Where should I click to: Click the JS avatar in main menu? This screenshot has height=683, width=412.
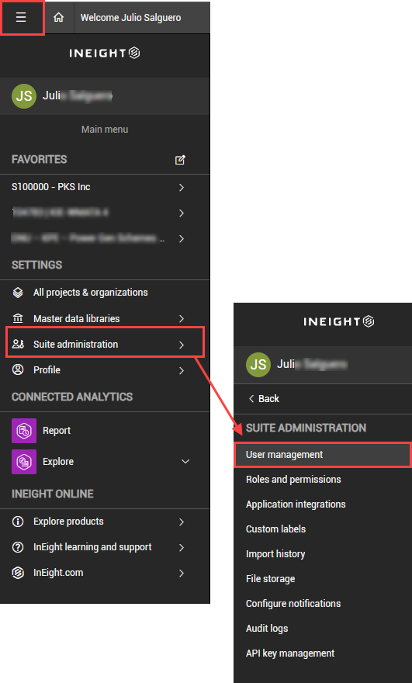tap(24, 95)
